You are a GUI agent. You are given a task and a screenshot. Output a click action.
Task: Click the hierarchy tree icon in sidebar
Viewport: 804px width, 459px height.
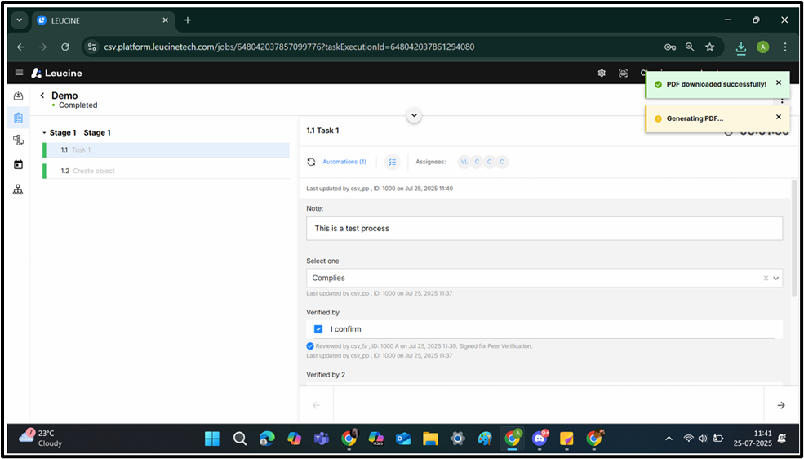(x=18, y=189)
